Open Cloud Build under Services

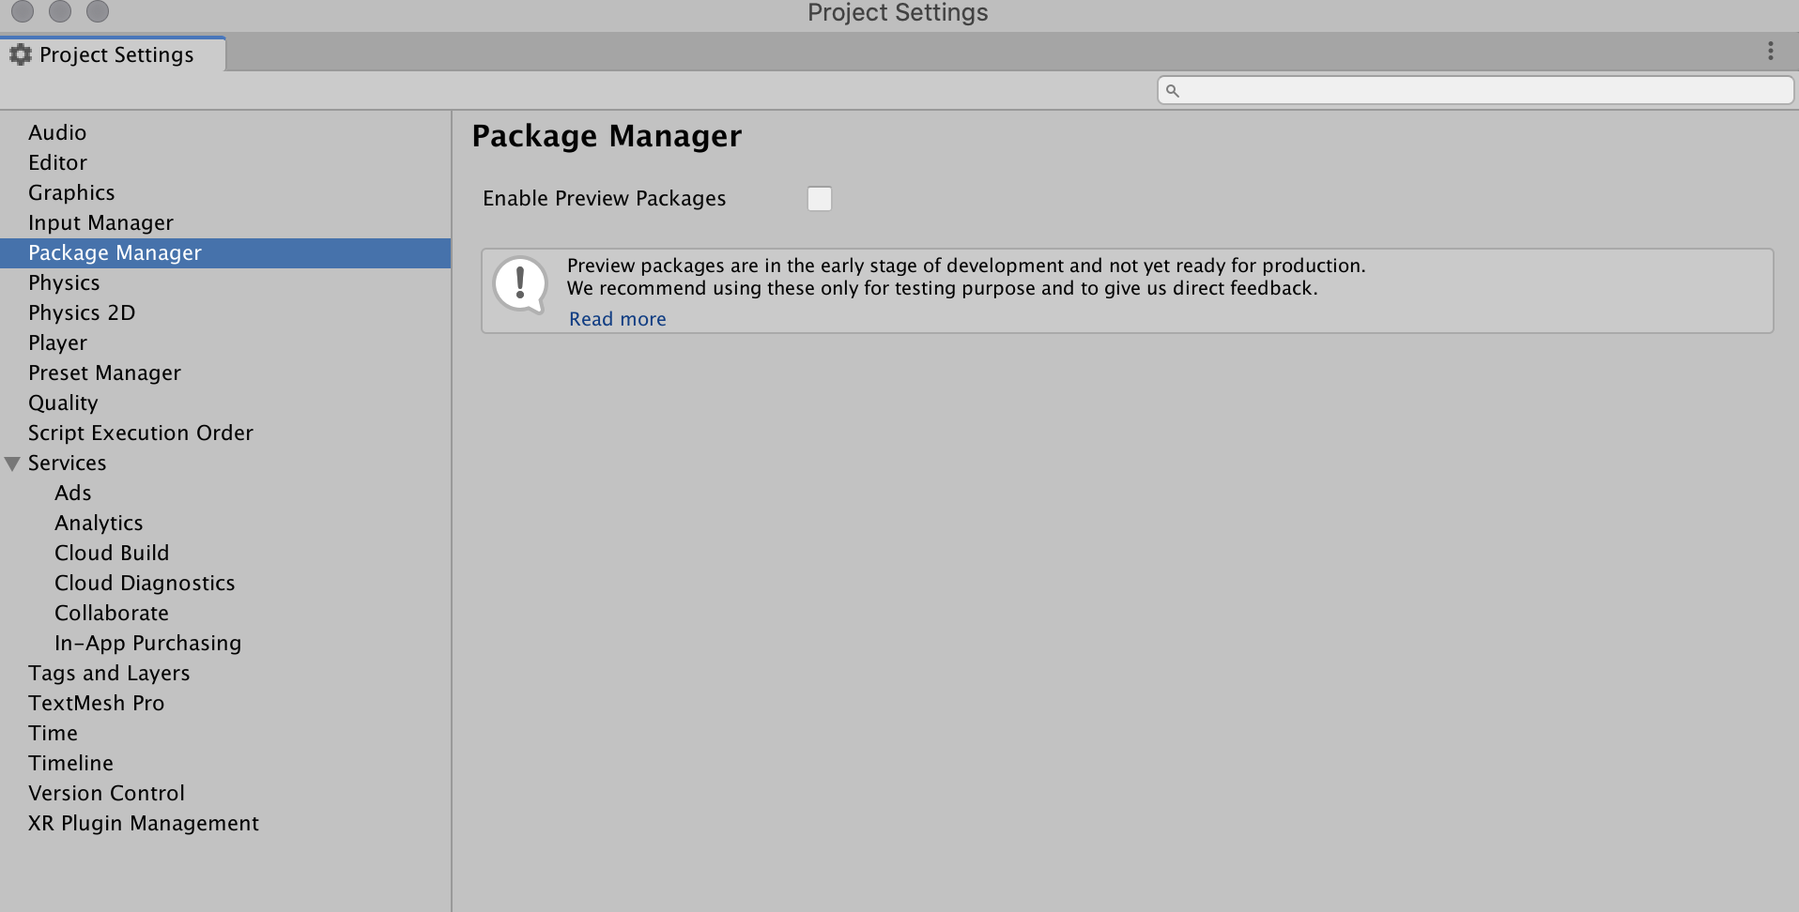click(x=112, y=553)
